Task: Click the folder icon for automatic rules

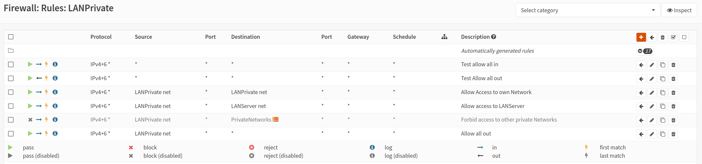Action: click(x=11, y=51)
